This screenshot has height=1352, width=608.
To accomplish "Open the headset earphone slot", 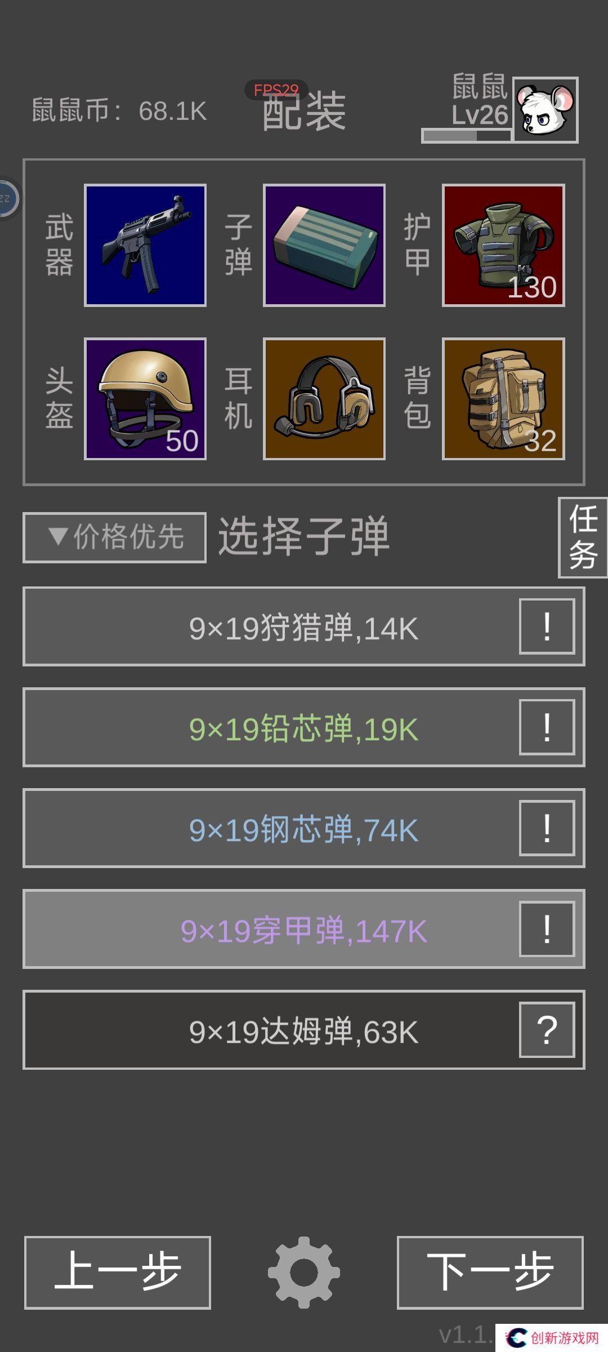I will pyautogui.click(x=324, y=399).
